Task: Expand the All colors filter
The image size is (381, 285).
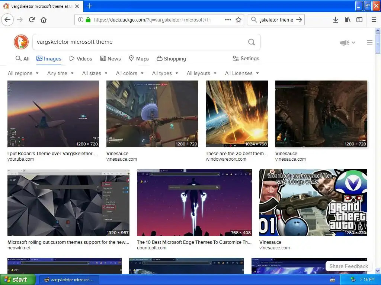Action: click(130, 73)
